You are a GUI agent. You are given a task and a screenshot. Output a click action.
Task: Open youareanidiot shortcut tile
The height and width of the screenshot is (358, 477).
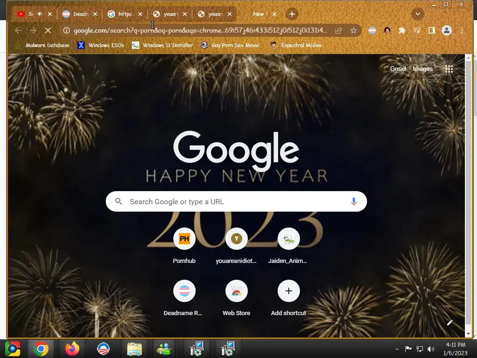pos(236,246)
